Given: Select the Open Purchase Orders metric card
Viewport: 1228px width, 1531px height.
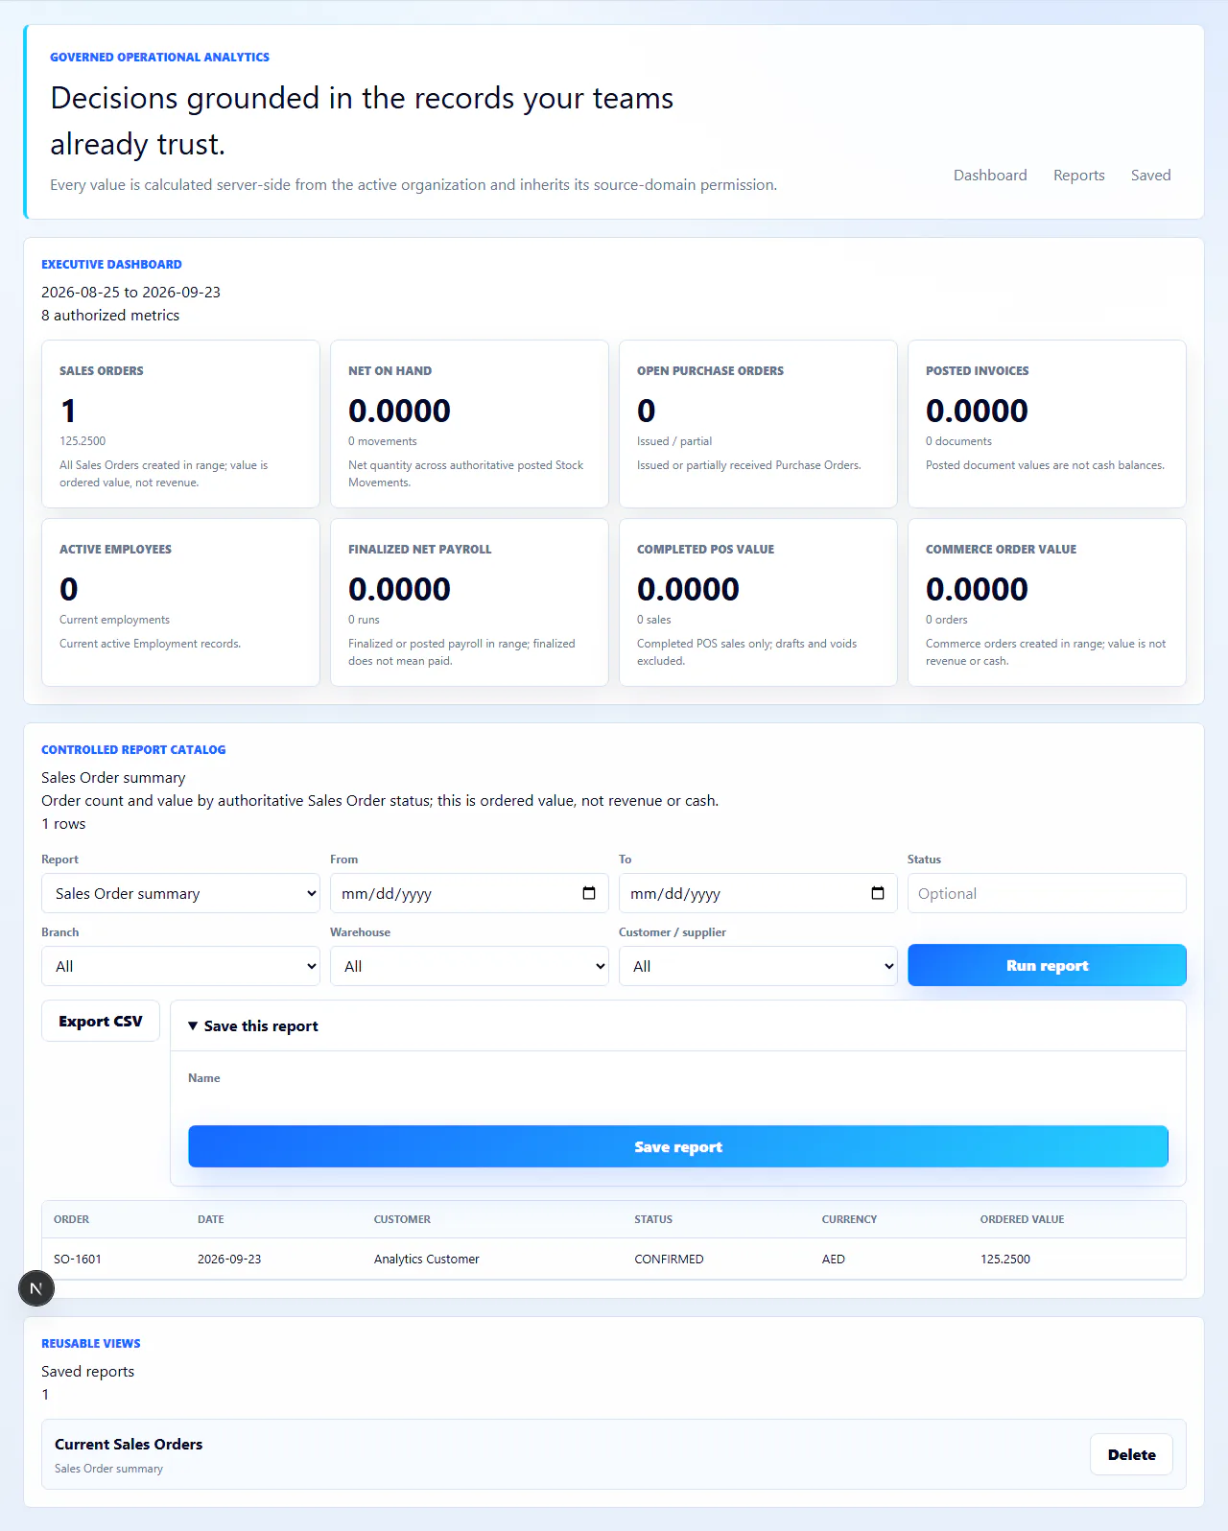Looking at the screenshot, I should (x=758, y=424).
